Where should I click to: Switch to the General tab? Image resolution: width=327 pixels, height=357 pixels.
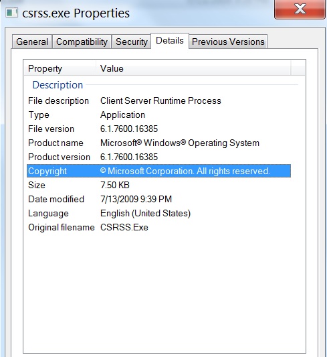click(x=32, y=42)
